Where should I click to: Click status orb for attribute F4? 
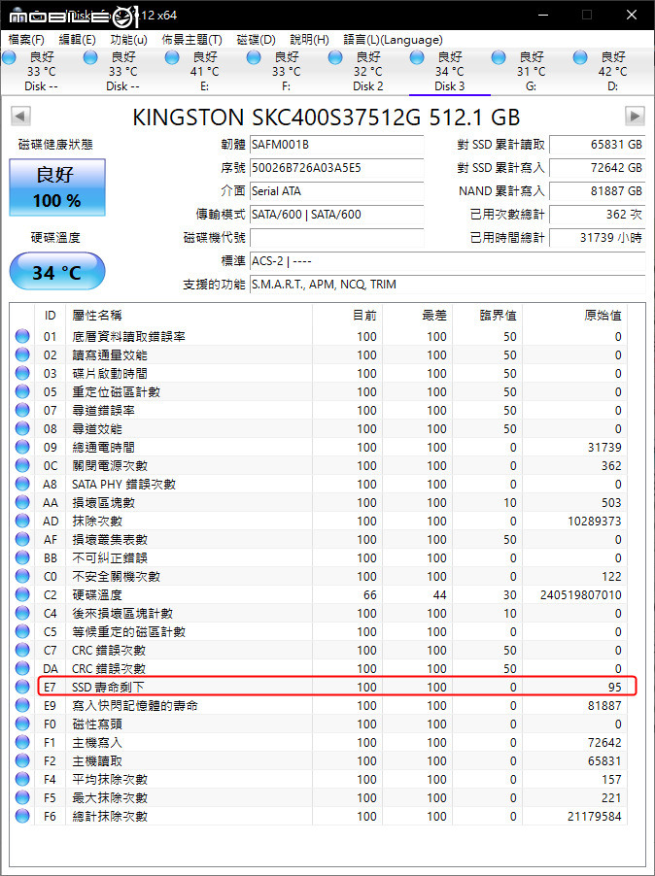[22, 779]
